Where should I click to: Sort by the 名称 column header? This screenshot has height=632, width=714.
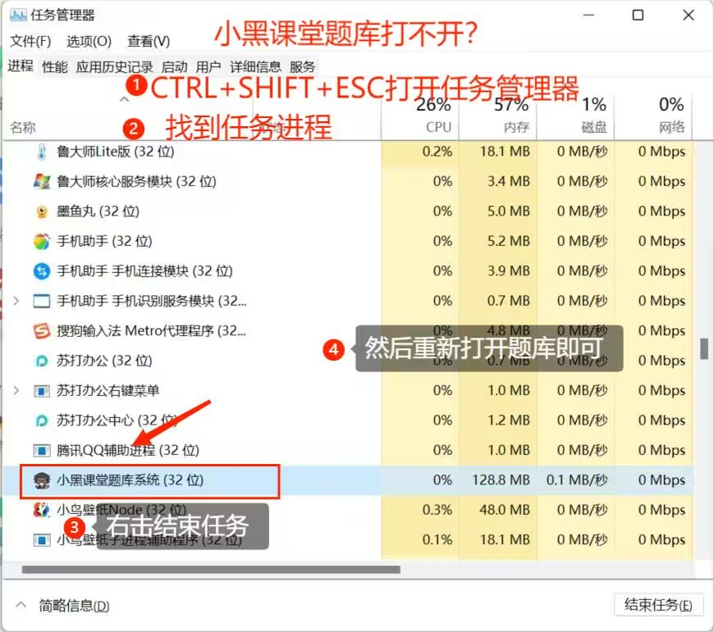tap(23, 127)
